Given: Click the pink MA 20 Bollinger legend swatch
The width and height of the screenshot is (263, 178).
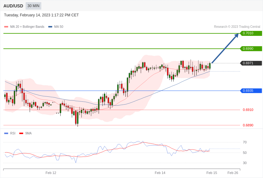Looking at the screenshot, I should pyautogui.click(x=6, y=27).
